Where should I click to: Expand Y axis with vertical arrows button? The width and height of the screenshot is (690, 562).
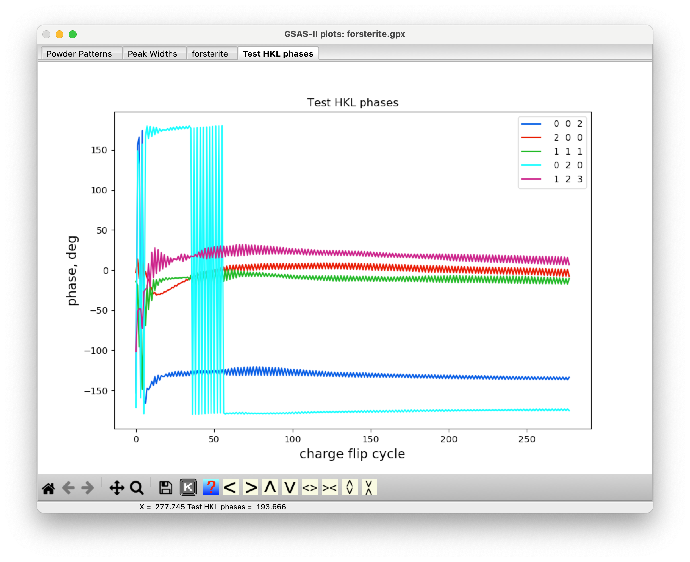pos(350,488)
